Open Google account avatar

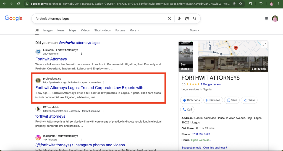[275, 18]
